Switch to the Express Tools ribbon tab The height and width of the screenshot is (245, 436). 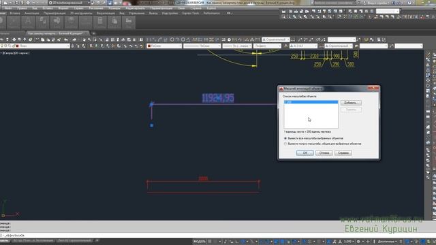coord(191,14)
